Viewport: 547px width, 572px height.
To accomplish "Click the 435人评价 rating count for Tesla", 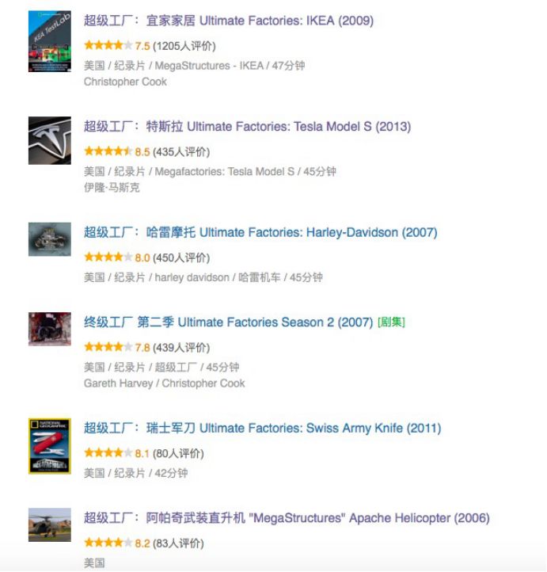I will coord(180,152).
